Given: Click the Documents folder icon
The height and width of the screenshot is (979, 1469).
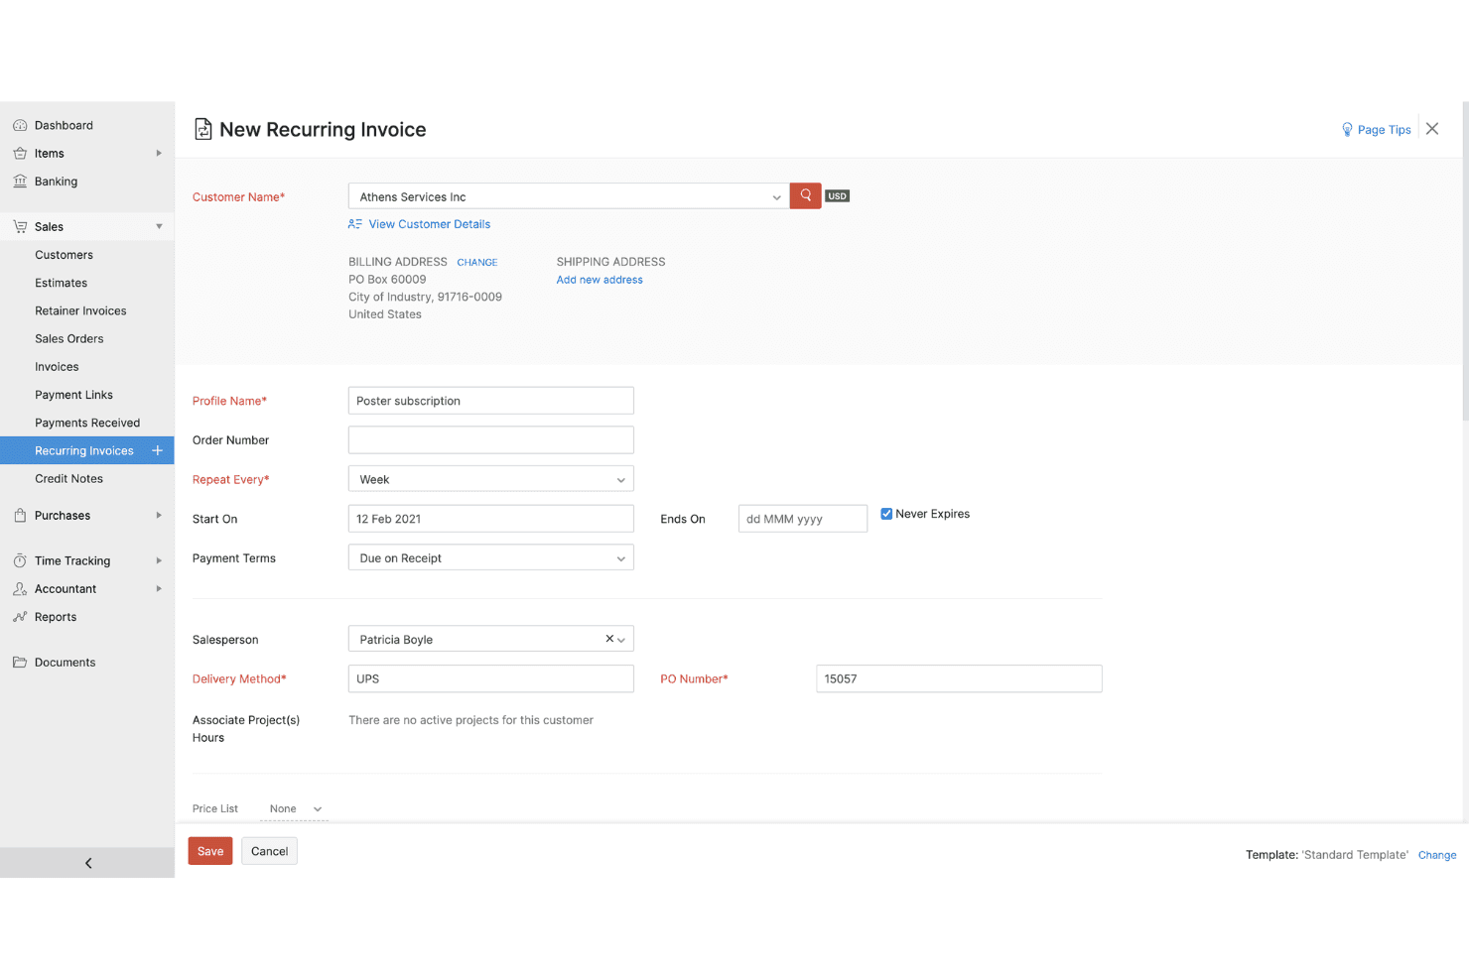Looking at the screenshot, I should 20,663.
